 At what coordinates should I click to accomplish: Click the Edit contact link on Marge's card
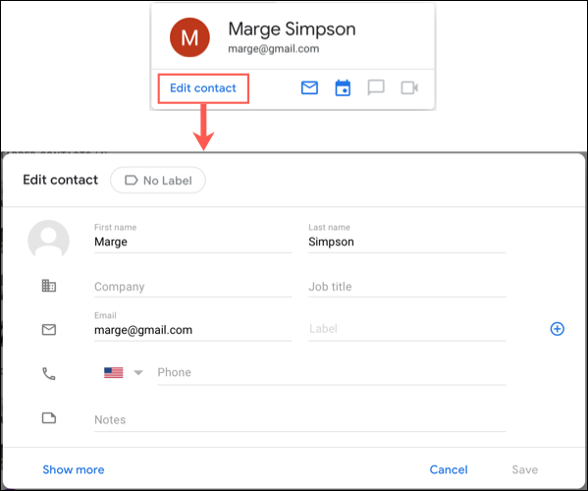pyautogui.click(x=203, y=88)
